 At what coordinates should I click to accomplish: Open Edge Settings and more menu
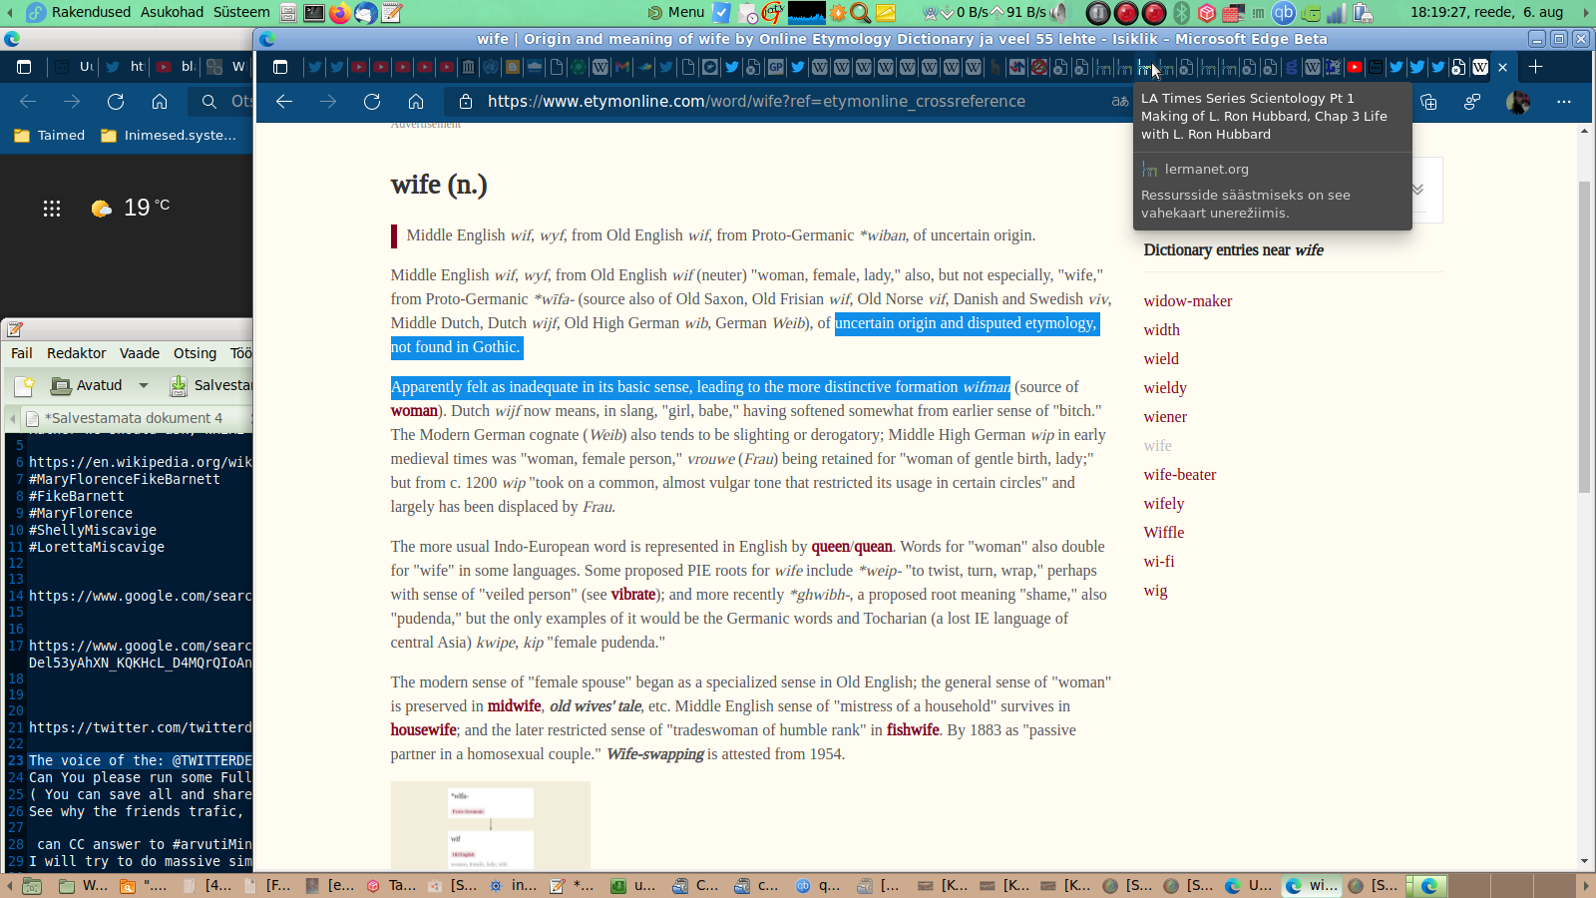pyautogui.click(x=1564, y=102)
